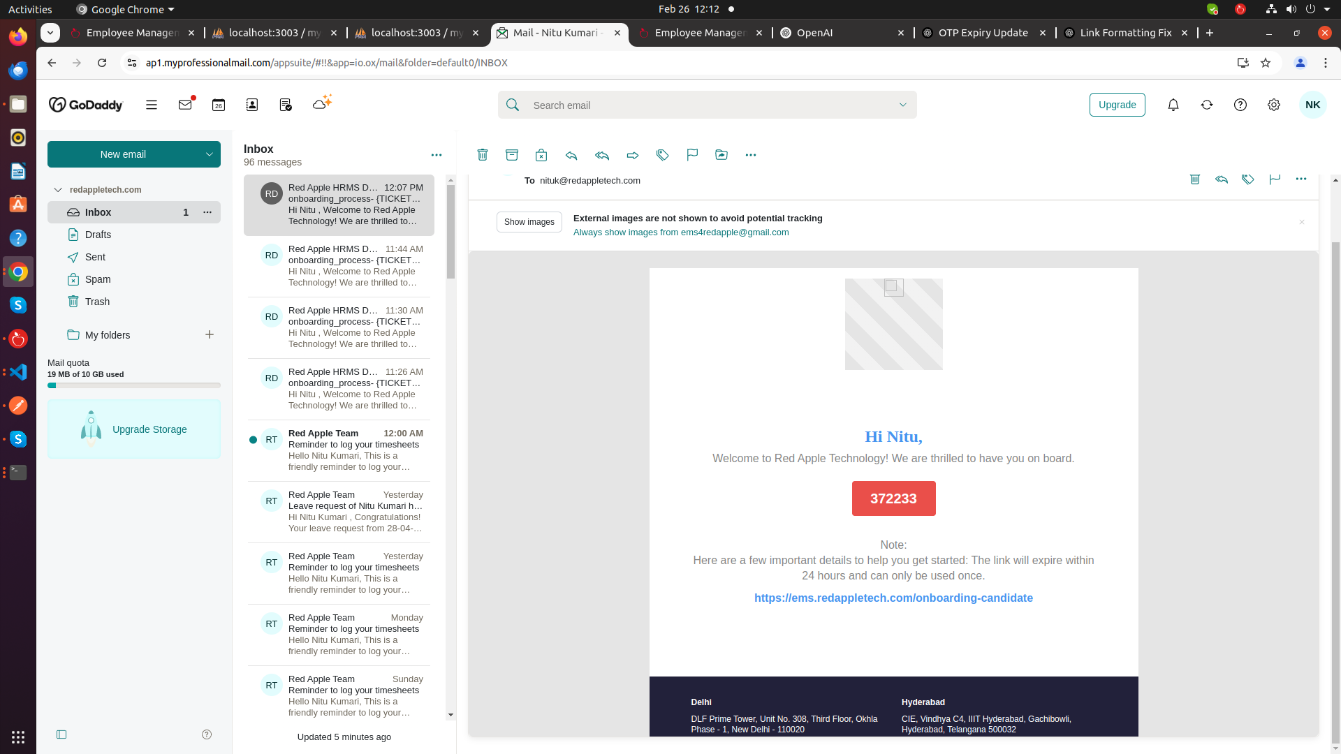Open Chrome tab search dropdown
The width and height of the screenshot is (1341, 754).
coord(50,33)
